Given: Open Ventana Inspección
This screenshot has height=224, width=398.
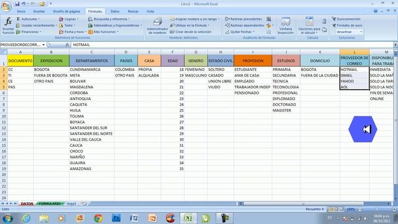Looking at the screenshot, I should click(x=285, y=26).
